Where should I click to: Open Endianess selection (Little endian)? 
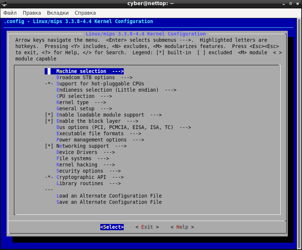click(116, 90)
